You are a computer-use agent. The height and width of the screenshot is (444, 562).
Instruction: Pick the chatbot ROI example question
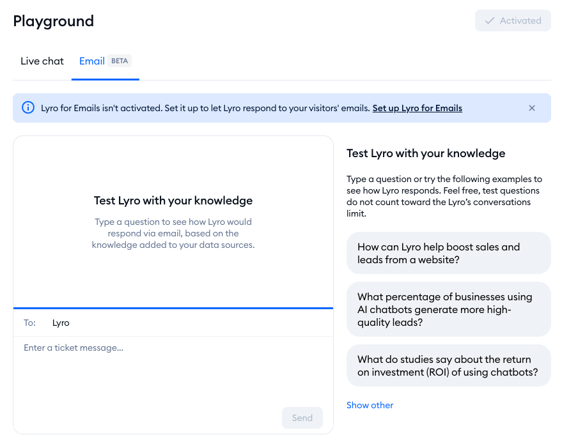[x=448, y=365]
